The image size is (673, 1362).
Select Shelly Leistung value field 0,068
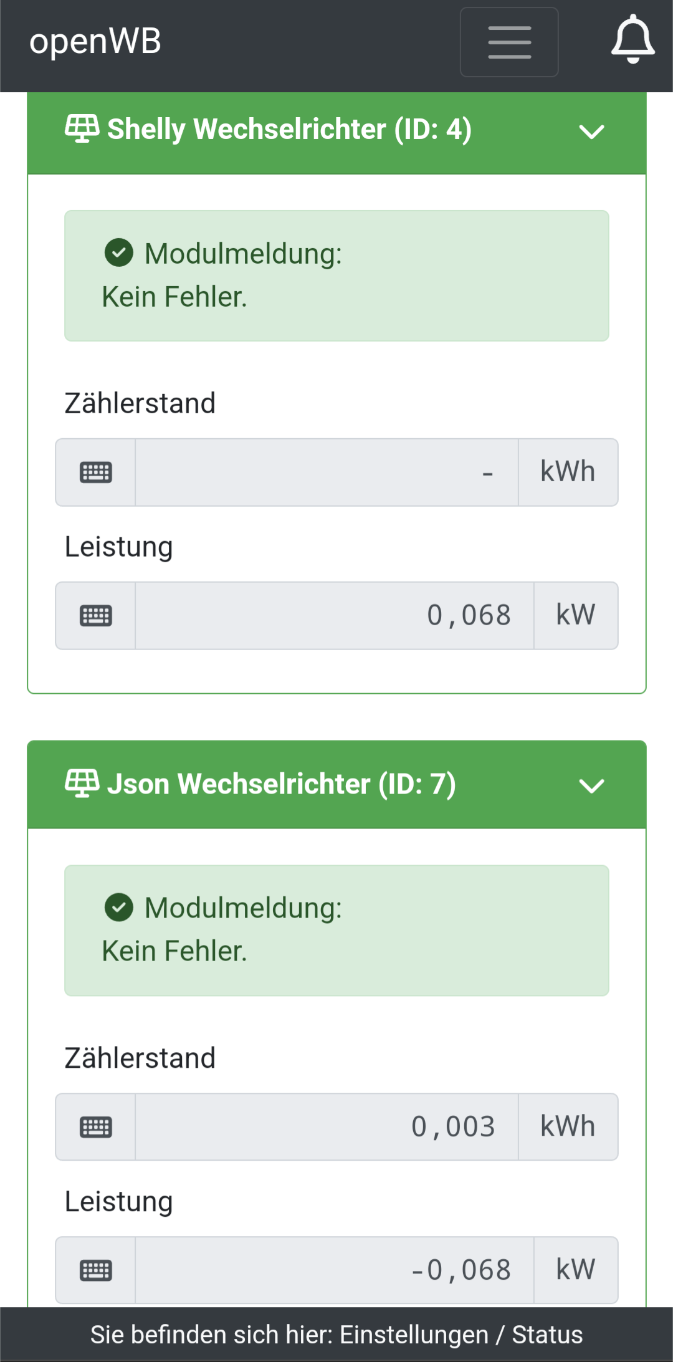tap(335, 616)
